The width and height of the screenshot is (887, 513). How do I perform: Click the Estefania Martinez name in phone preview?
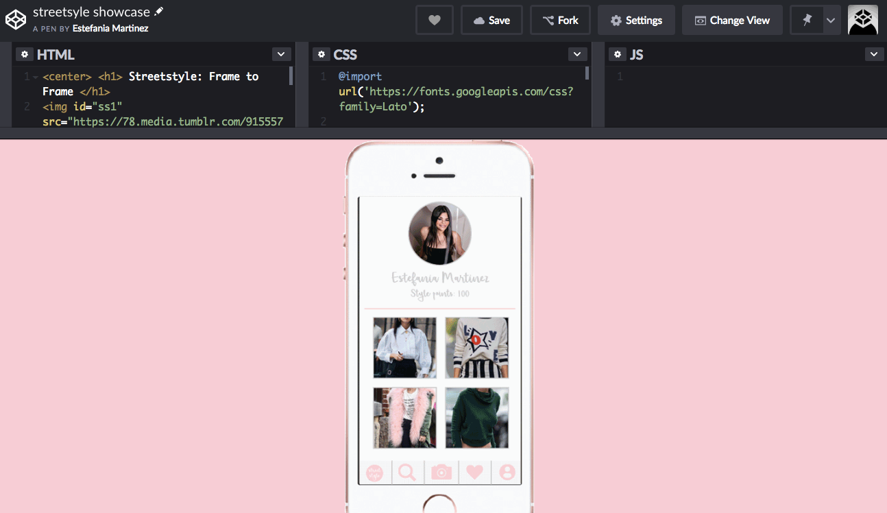440,278
